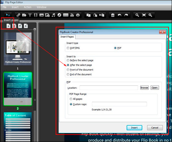
Task: Zoom out with minus magnifier
Action: tap(137, 15)
